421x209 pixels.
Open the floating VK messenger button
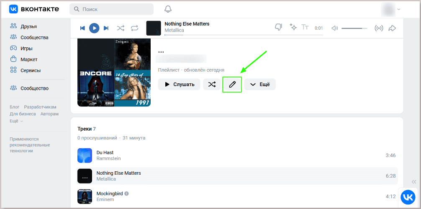408,198
